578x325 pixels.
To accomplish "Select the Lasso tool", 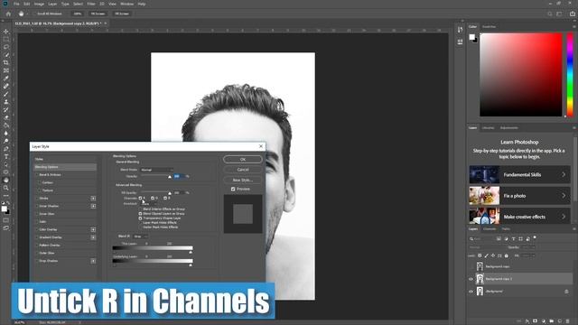I will coord(6,47).
